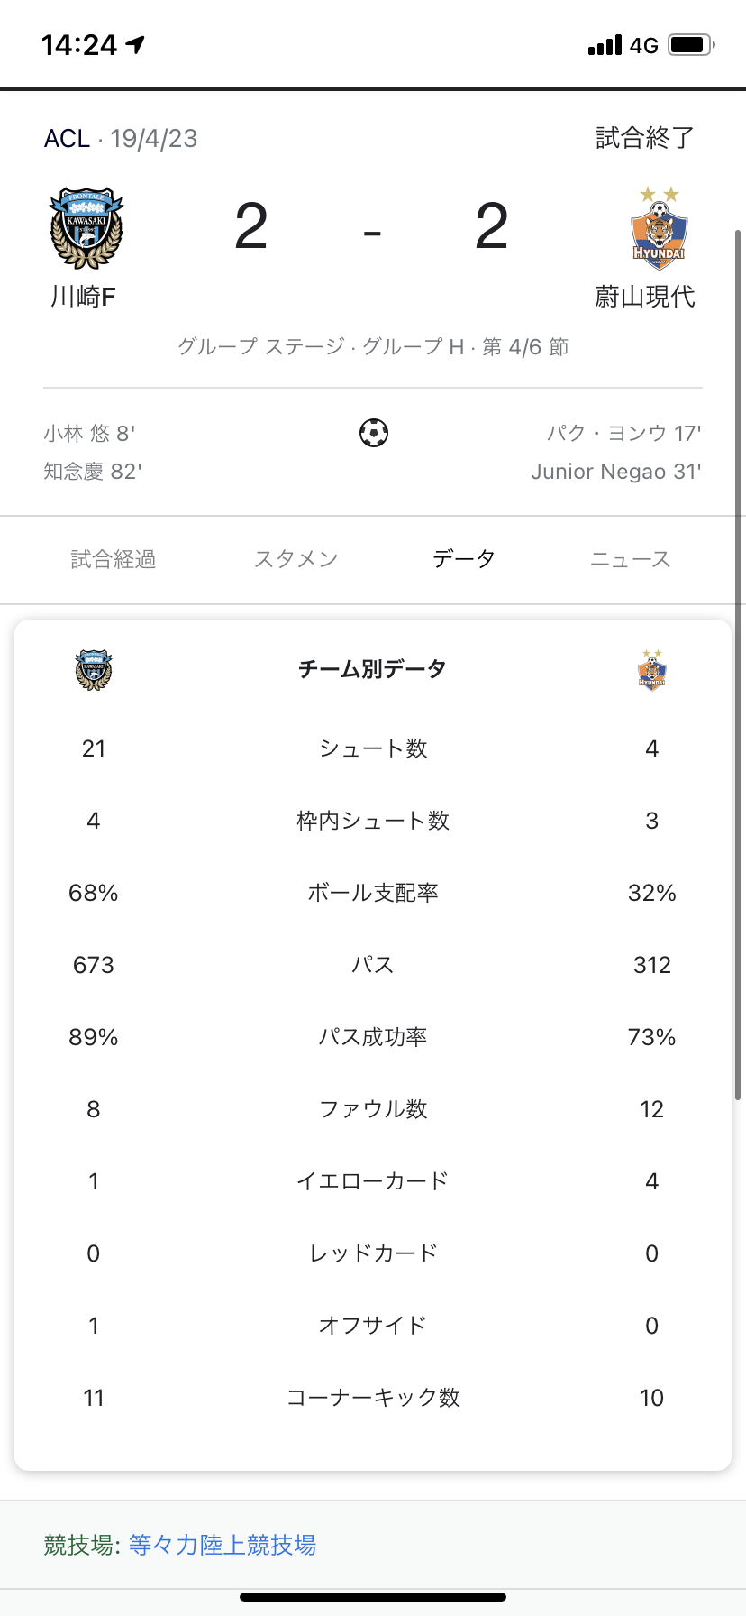Tap the location arrow in status bar

tap(136, 44)
